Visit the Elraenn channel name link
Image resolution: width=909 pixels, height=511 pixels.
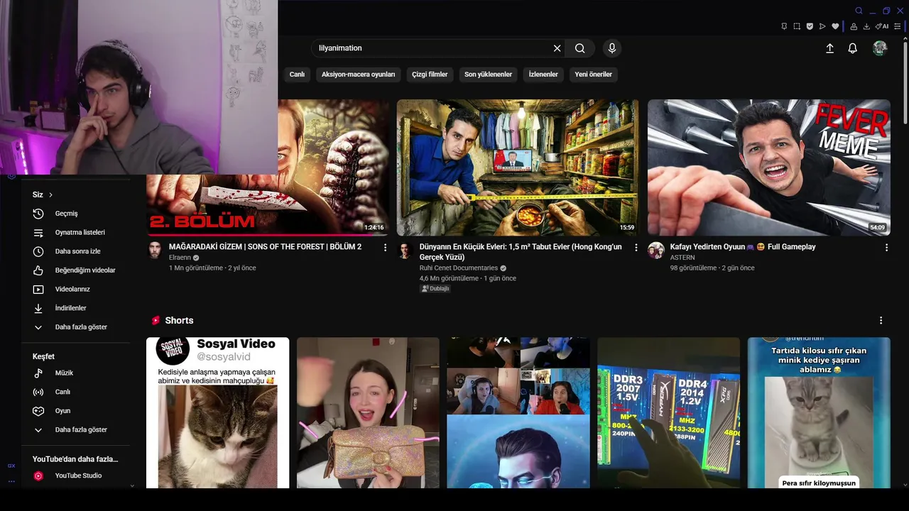(x=180, y=258)
